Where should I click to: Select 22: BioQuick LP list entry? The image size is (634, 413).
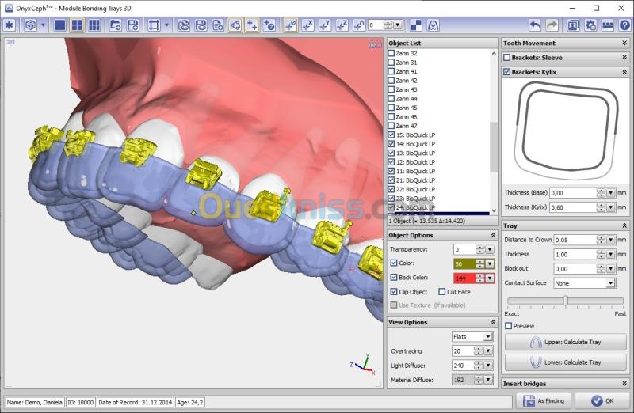coord(415,189)
